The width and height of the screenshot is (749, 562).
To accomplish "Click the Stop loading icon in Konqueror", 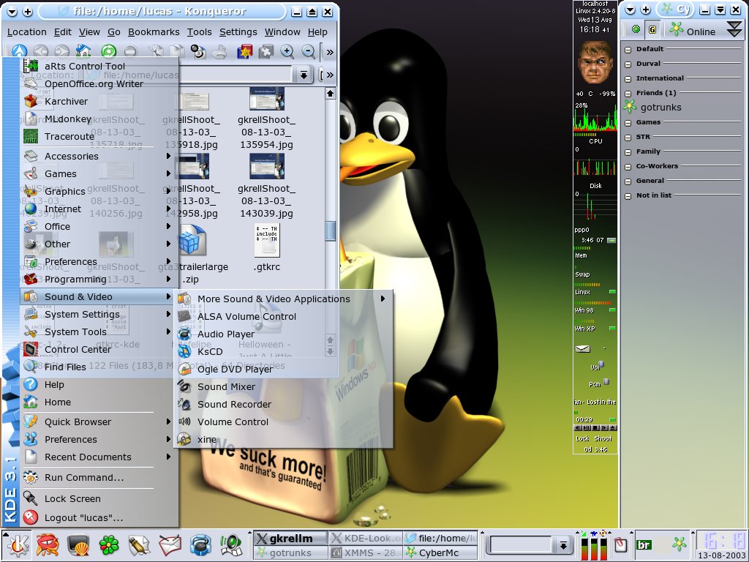I will [x=130, y=51].
